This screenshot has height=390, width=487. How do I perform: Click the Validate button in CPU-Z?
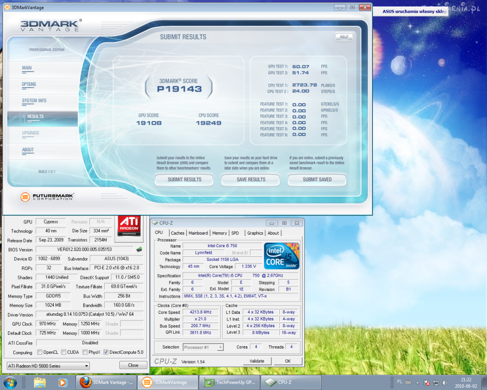[257, 361]
